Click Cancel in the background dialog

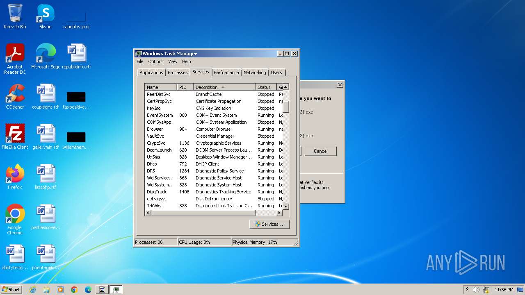[321, 151]
